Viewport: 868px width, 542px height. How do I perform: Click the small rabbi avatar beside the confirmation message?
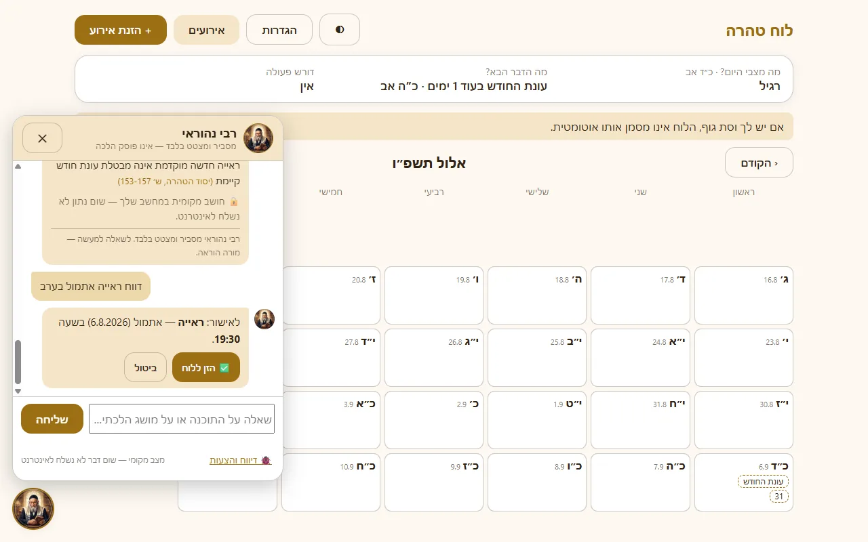tap(264, 319)
